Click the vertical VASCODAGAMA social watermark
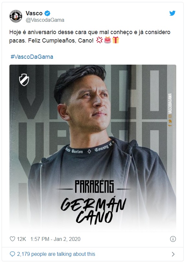 170,110
